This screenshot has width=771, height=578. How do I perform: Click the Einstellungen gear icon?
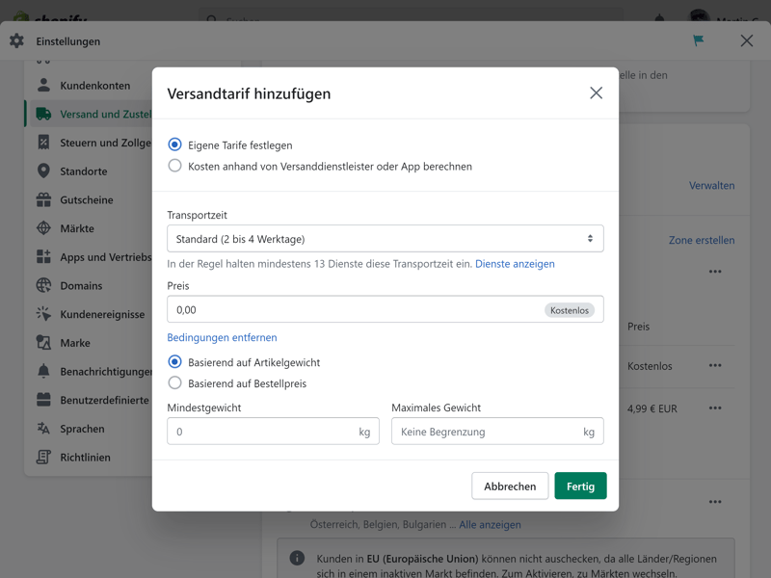click(16, 40)
